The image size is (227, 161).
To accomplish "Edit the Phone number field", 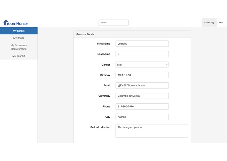I will (142, 107).
